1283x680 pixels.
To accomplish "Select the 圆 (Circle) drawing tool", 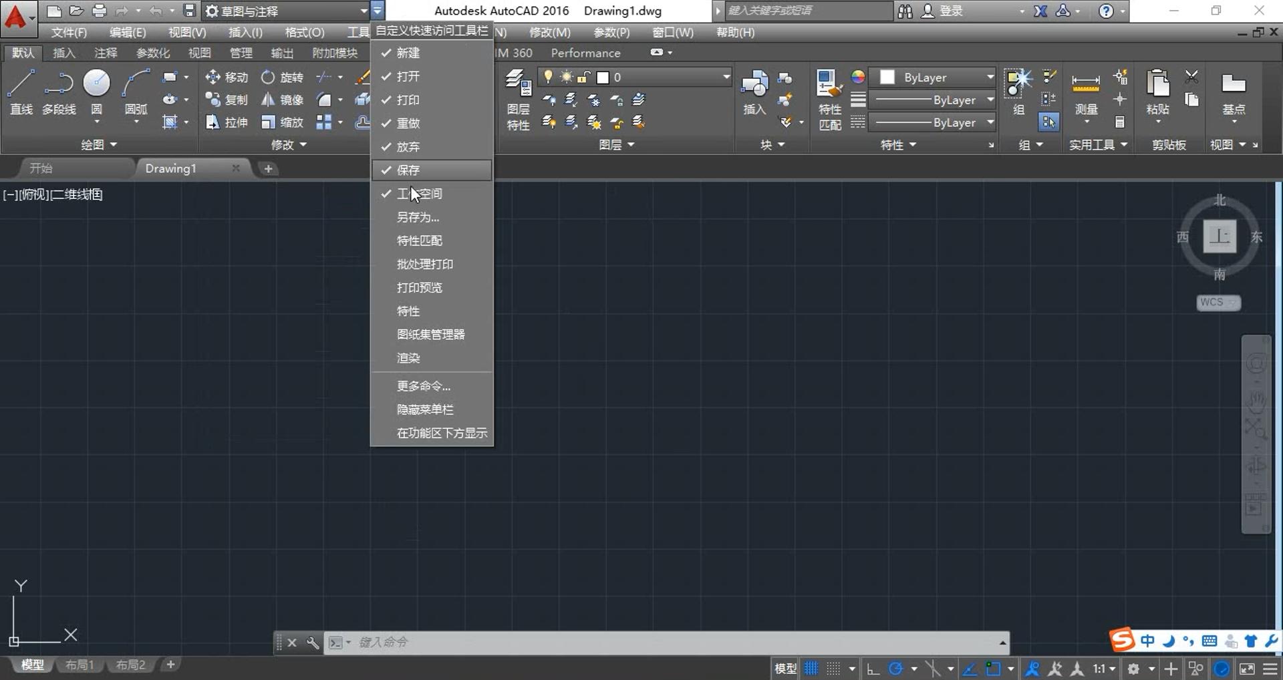I will pyautogui.click(x=96, y=92).
